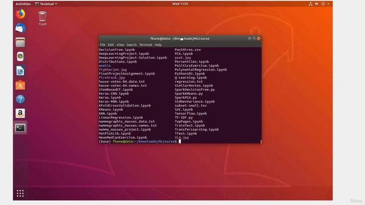The height and width of the screenshot is (205, 365).
Task: Open the network status icon in top bar
Action: [x=310, y=4]
